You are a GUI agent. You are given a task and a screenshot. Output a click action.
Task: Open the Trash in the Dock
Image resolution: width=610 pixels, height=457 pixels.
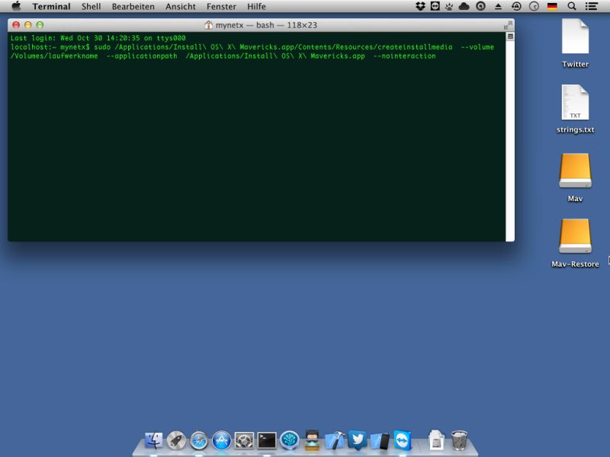point(459,440)
